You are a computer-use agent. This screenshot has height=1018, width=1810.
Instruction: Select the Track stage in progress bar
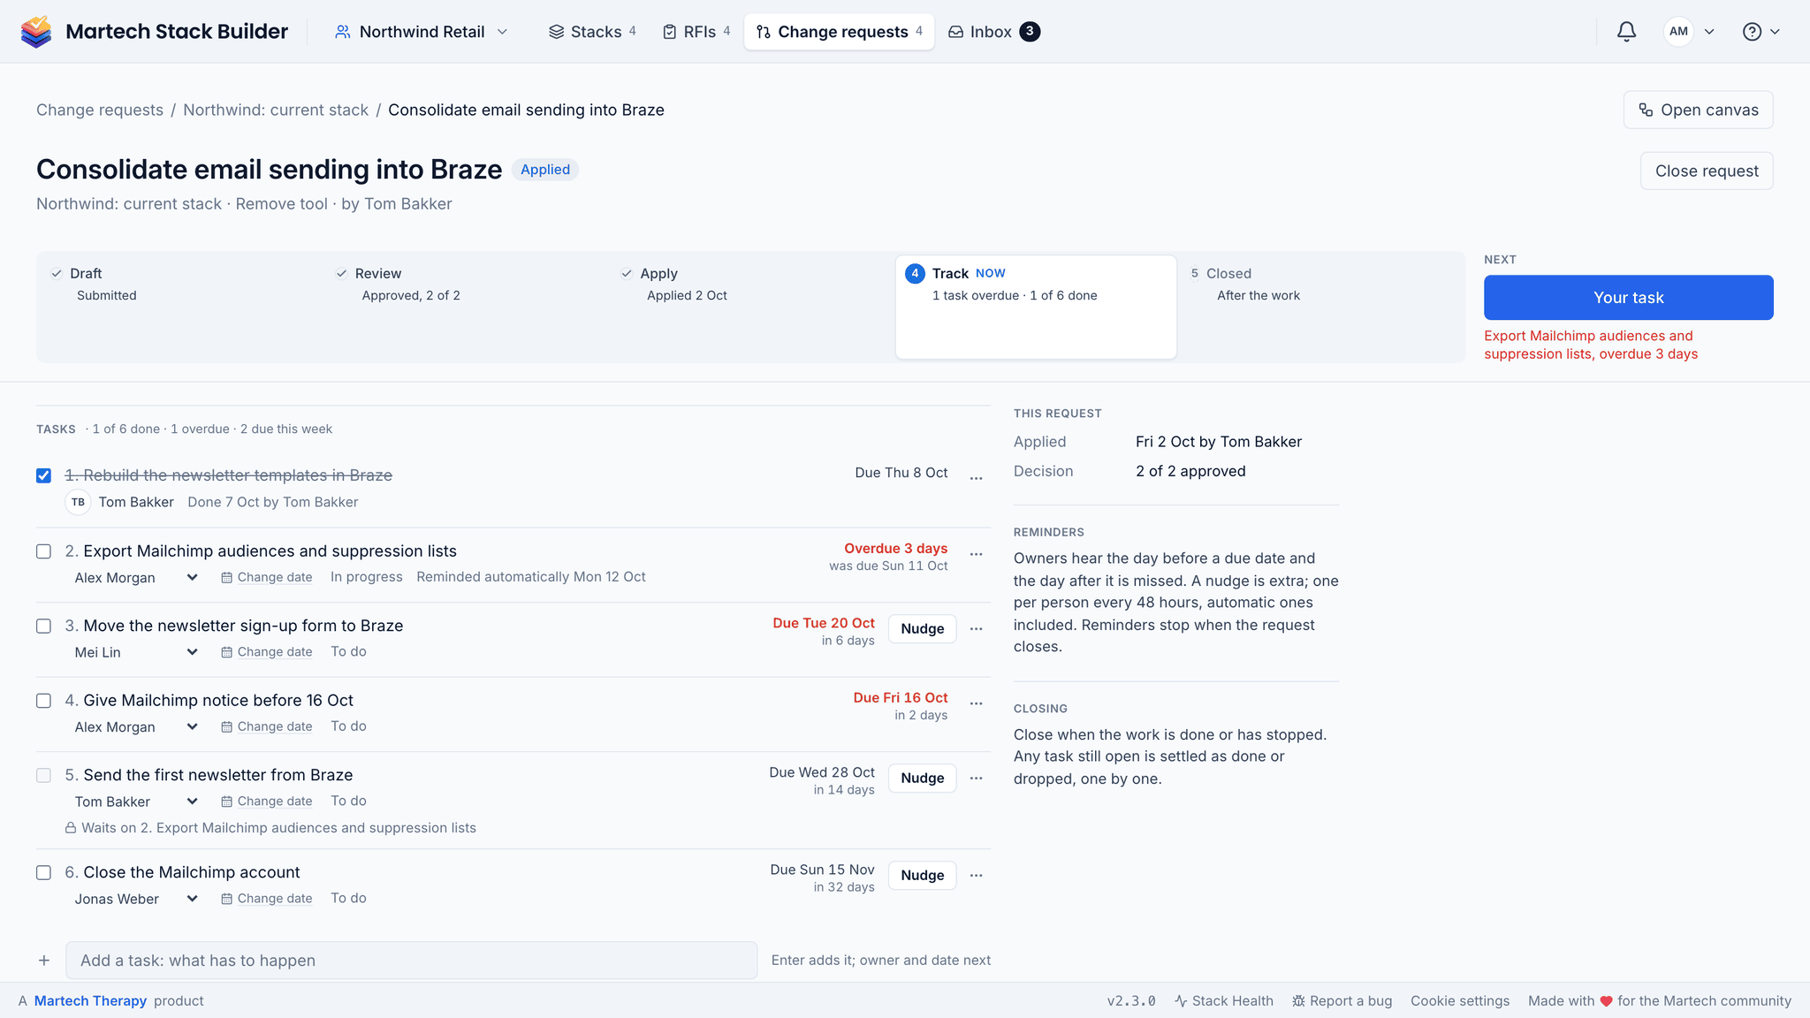click(x=1036, y=307)
